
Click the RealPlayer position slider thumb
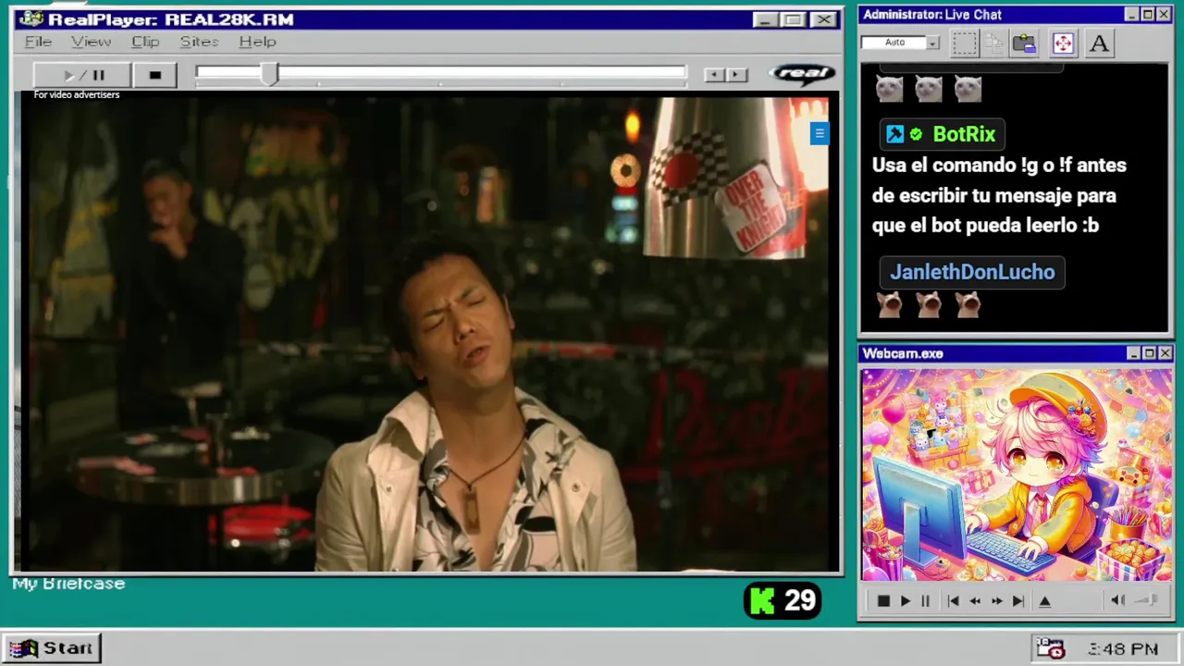268,75
